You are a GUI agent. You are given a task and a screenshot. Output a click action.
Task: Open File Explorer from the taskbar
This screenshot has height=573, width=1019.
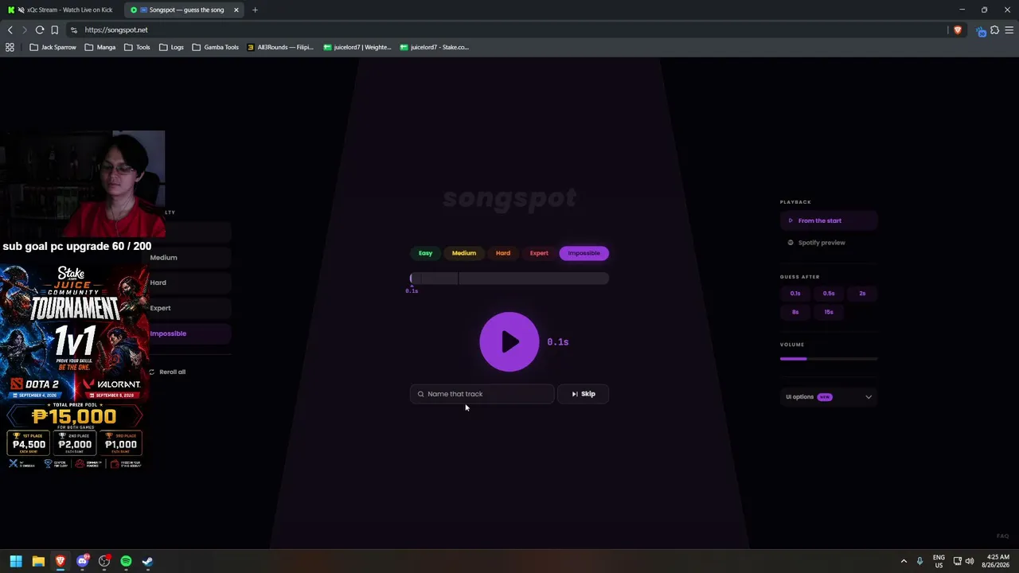38,561
